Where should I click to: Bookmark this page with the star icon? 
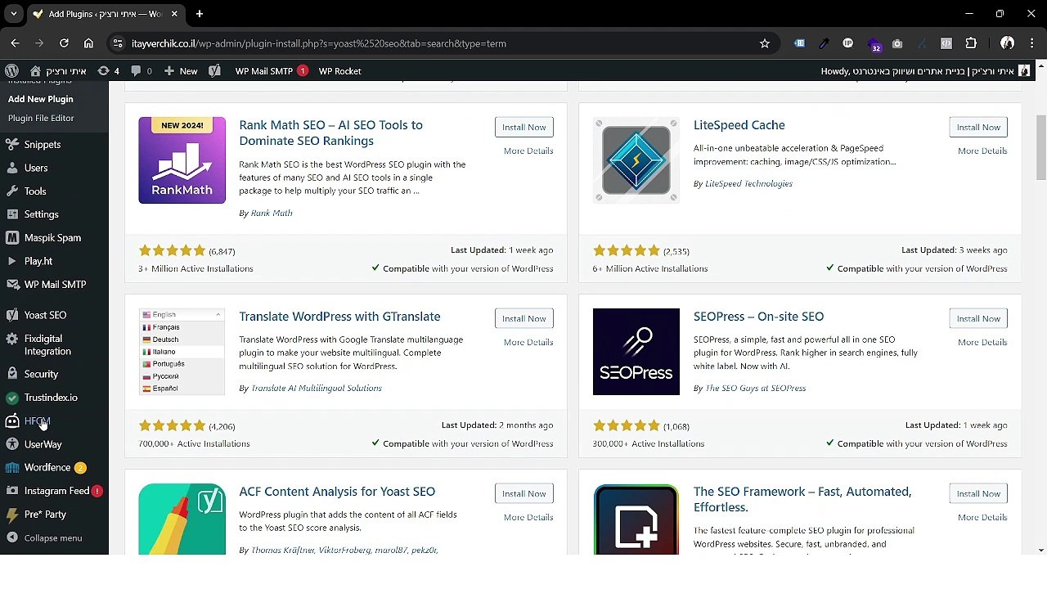tap(765, 43)
